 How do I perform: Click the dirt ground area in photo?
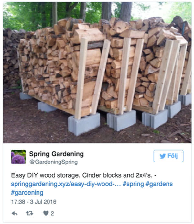coord(36,126)
